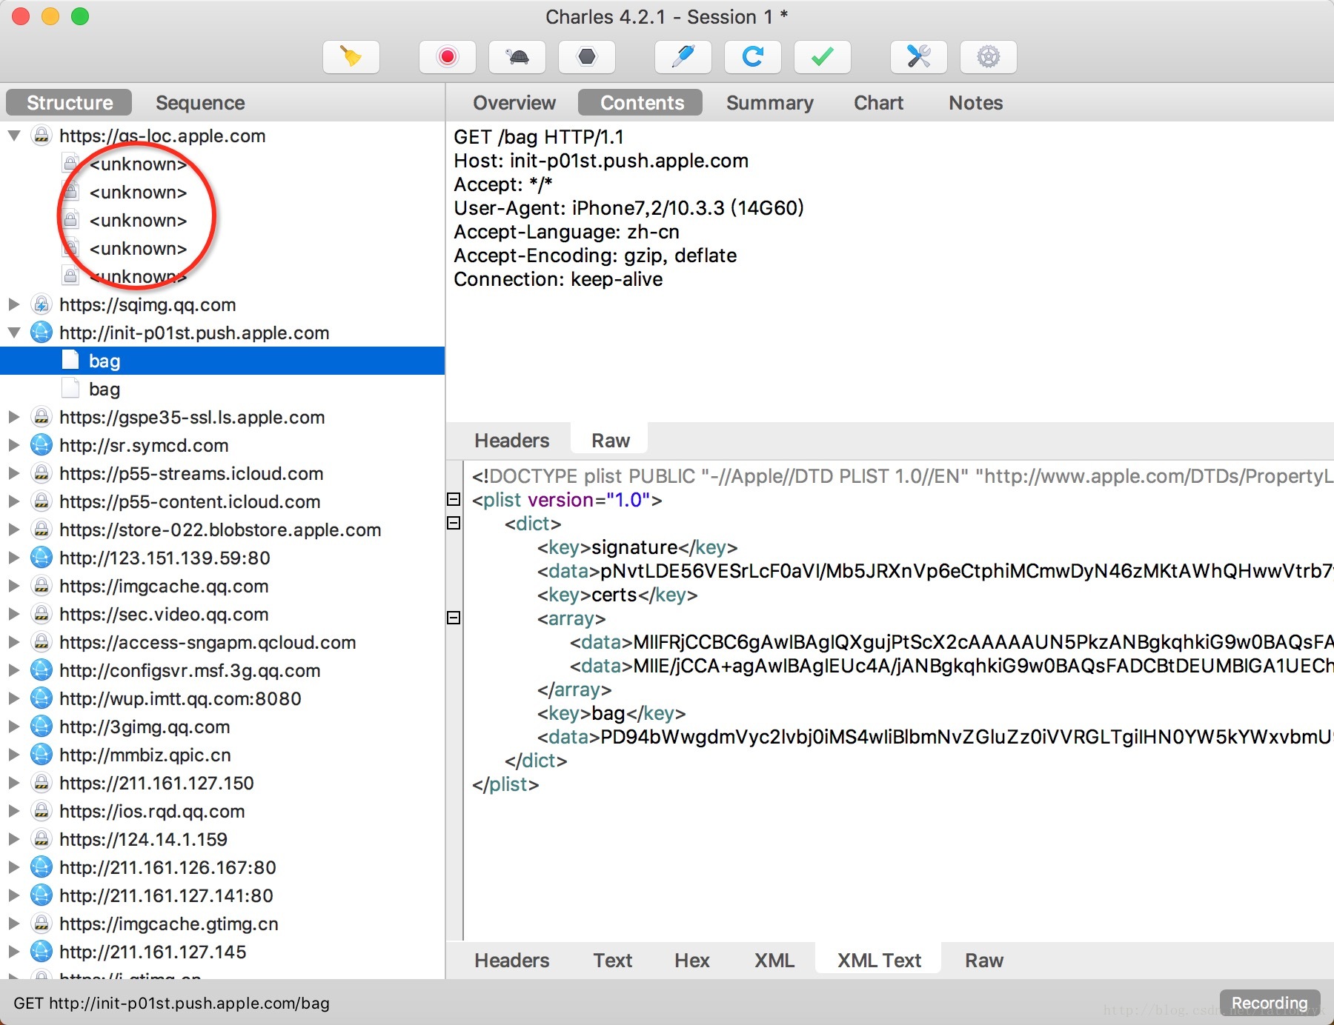Image resolution: width=1334 pixels, height=1025 pixels.
Task: Expand the sqimg.qq.com host node
Action: [13, 304]
